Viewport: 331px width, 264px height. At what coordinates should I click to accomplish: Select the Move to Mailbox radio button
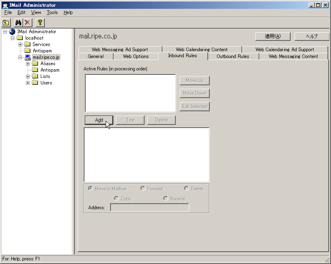[90, 188]
